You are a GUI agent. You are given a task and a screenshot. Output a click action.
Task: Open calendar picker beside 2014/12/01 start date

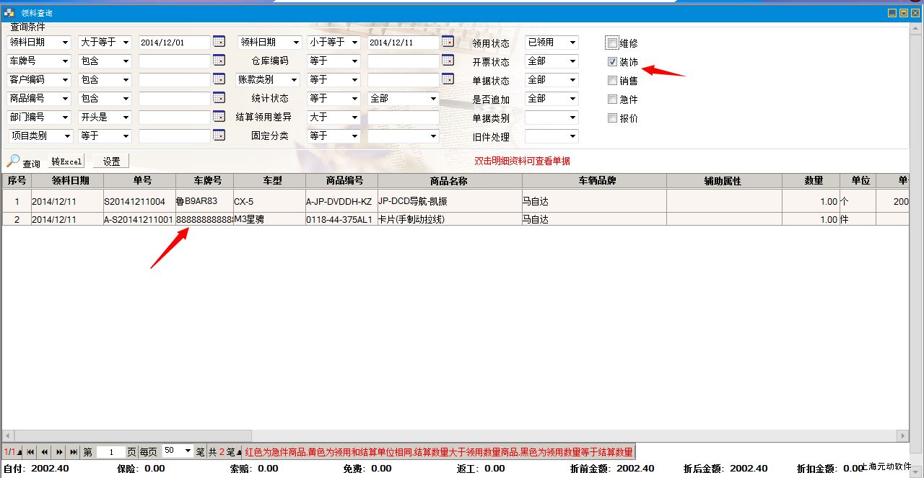point(219,42)
